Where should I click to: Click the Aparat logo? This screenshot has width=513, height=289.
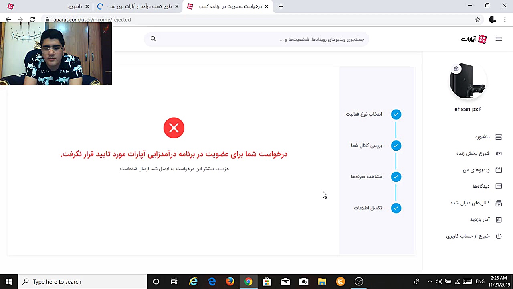[x=473, y=39]
